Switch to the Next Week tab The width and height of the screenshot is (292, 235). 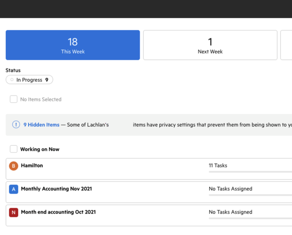click(x=210, y=45)
